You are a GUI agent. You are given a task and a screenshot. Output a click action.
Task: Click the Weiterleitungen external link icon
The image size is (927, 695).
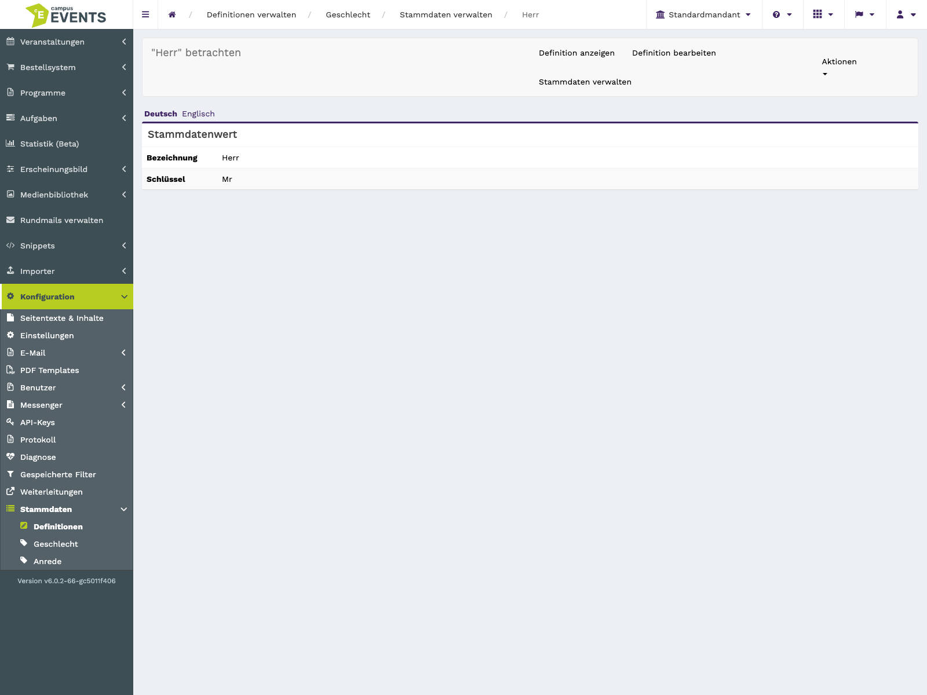pyautogui.click(x=10, y=491)
